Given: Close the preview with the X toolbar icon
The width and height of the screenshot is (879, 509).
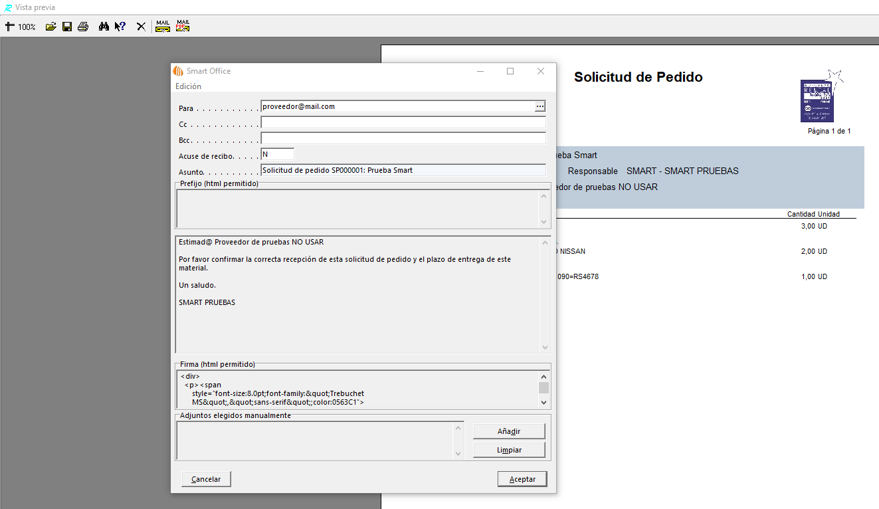Looking at the screenshot, I should (141, 27).
